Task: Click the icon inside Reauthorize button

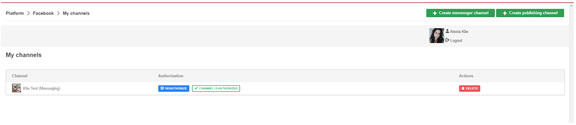Action: click(162, 88)
